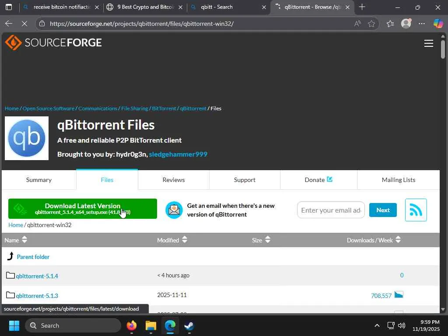The image size is (448, 336).
Task: Open Read aloud in address bar
Action: tap(357, 24)
